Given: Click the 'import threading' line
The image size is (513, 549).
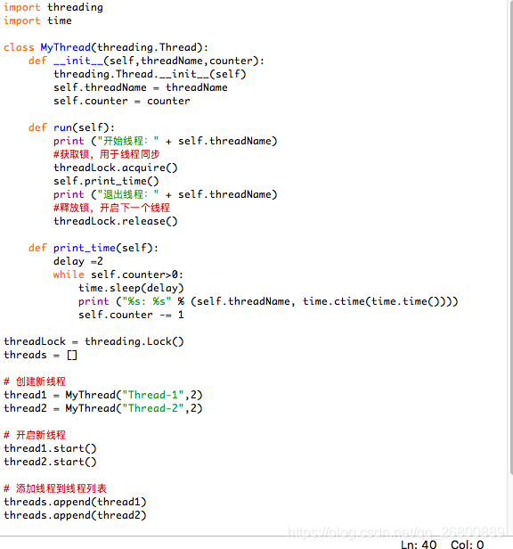Looking at the screenshot, I should click(53, 7).
